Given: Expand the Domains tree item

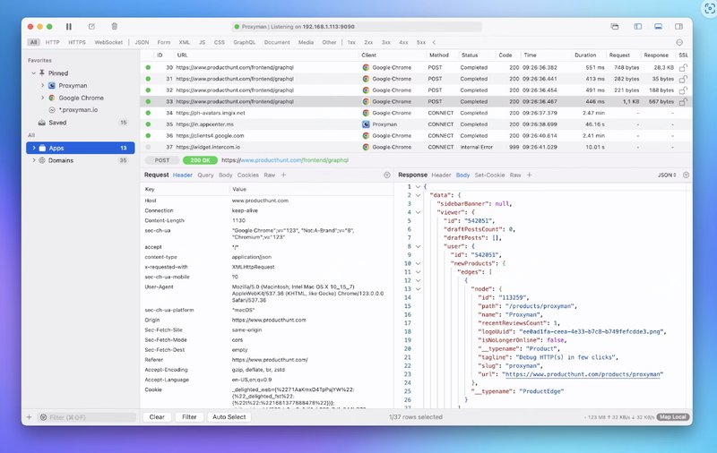Looking at the screenshot, I should click(x=34, y=160).
